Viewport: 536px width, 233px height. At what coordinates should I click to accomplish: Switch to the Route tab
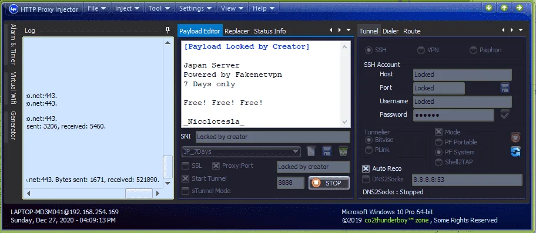(x=411, y=31)
